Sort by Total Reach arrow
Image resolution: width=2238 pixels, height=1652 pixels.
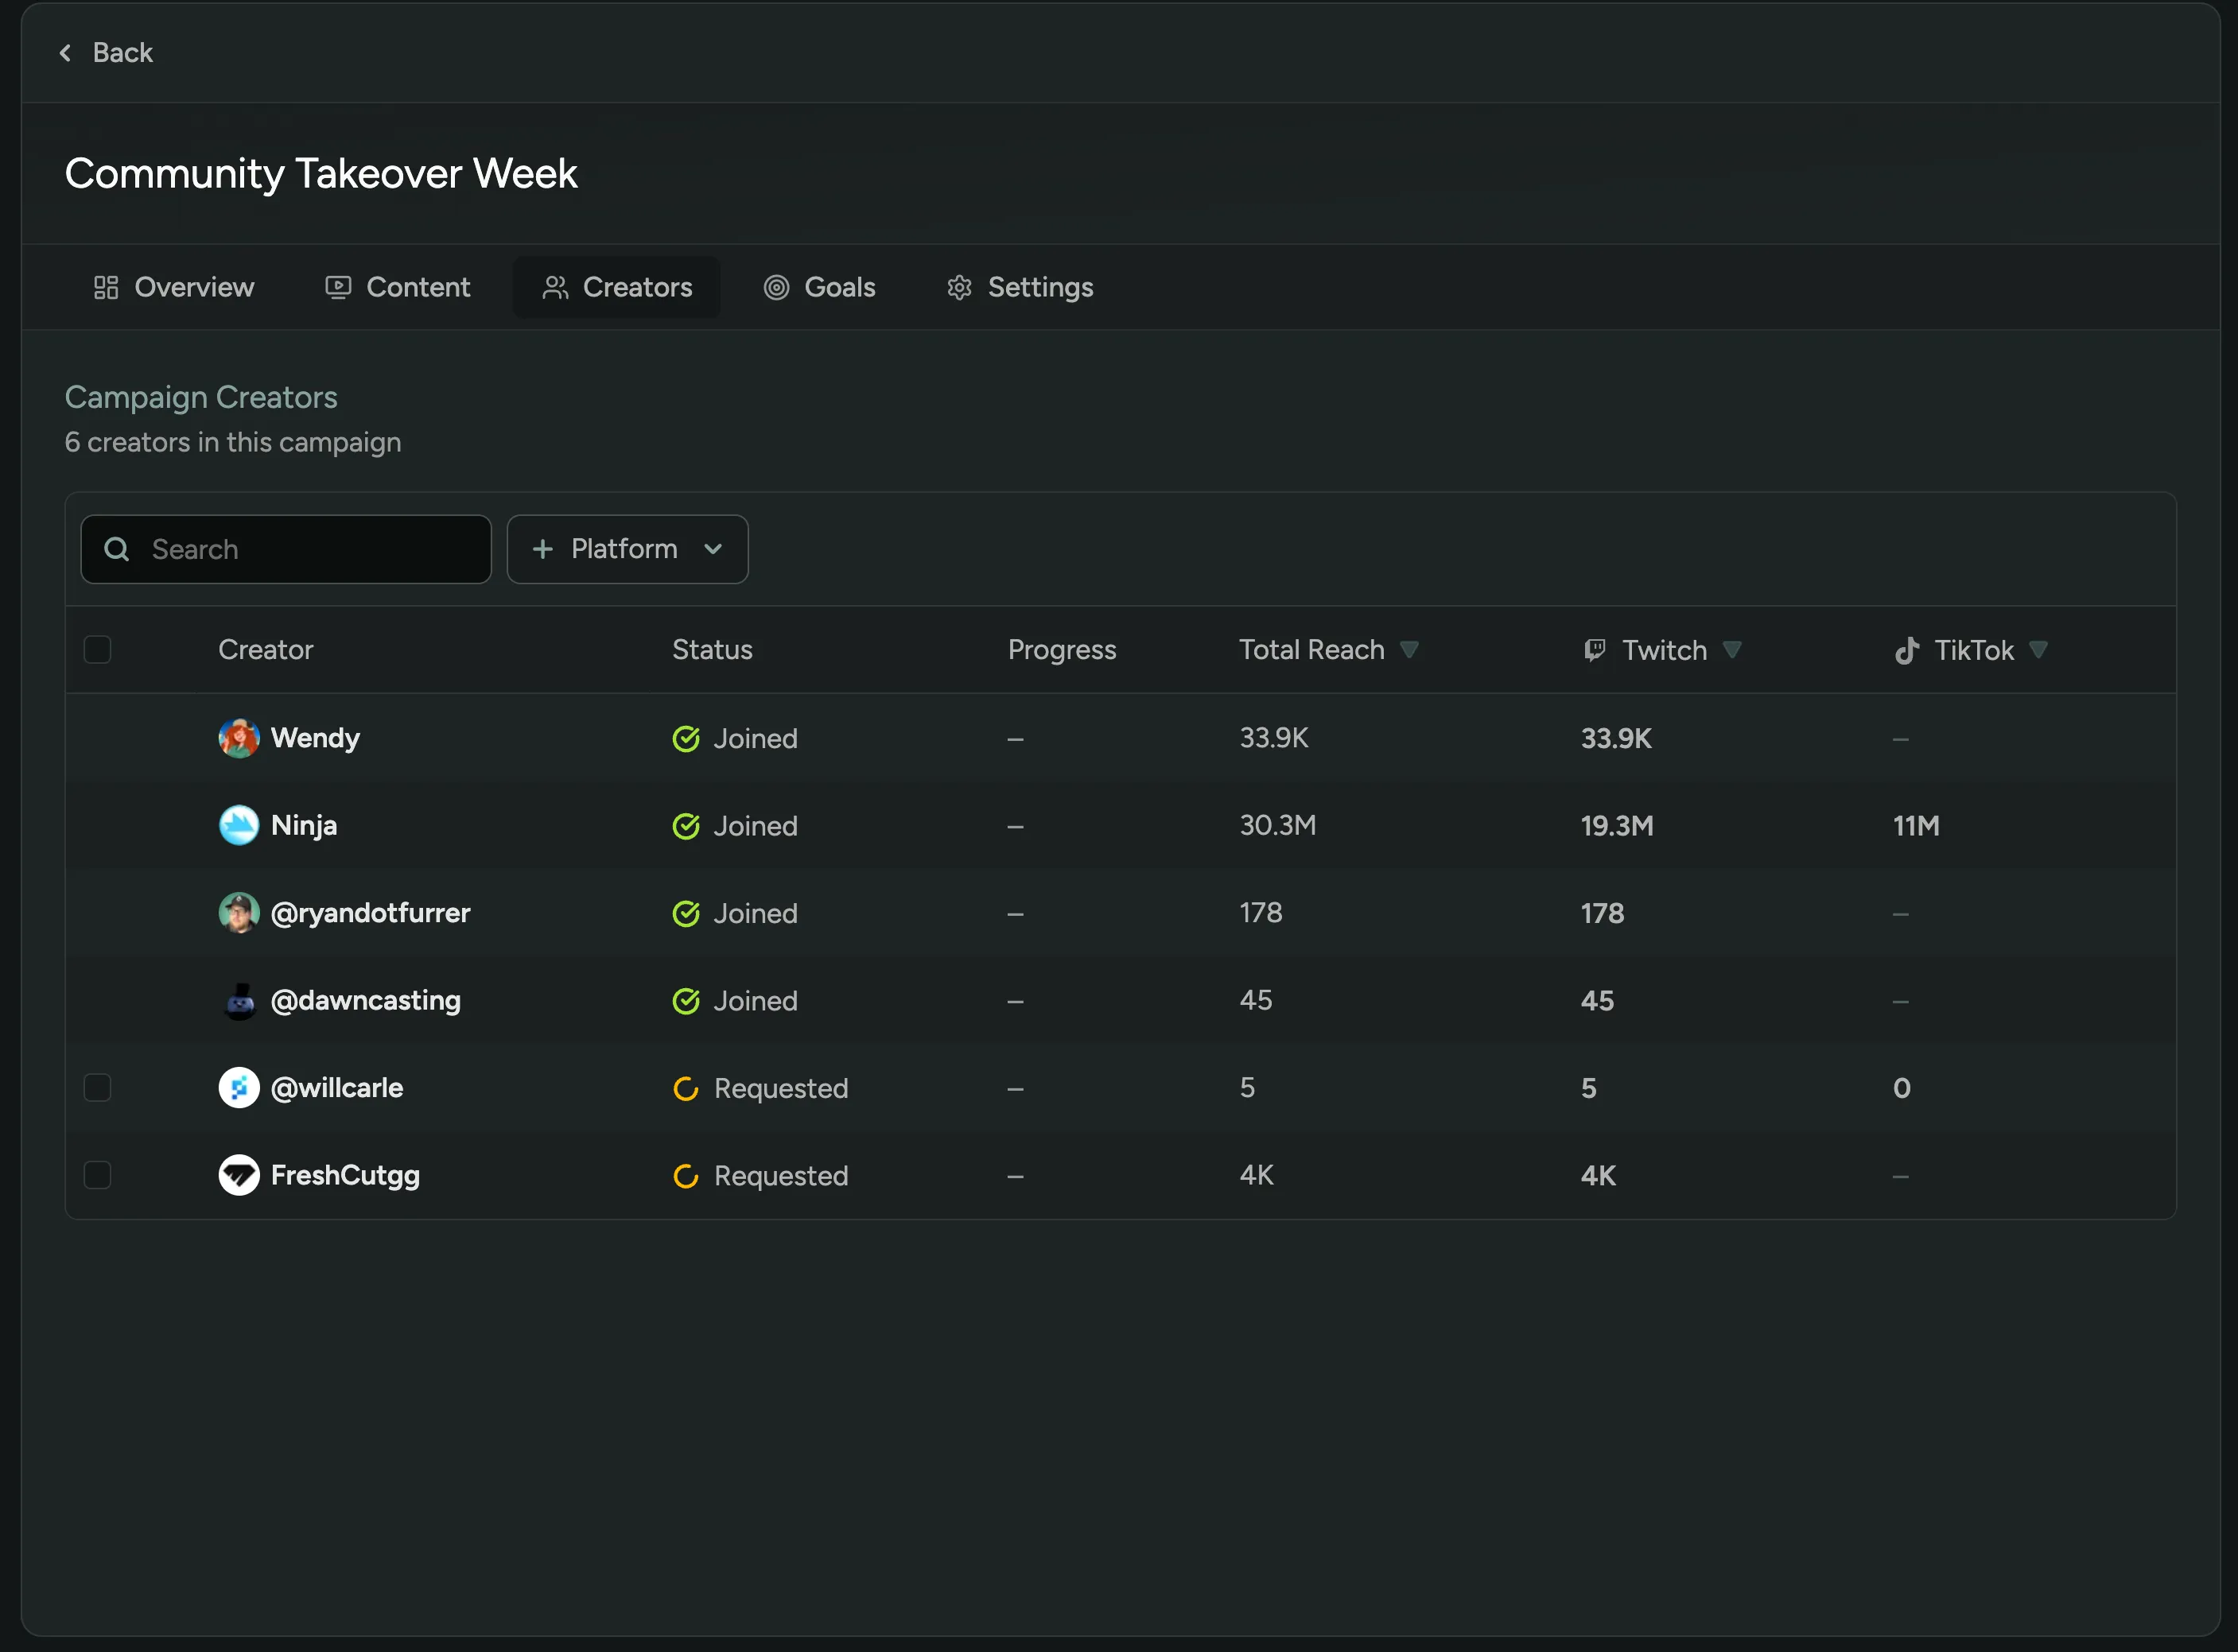(x=1408, y=649)
